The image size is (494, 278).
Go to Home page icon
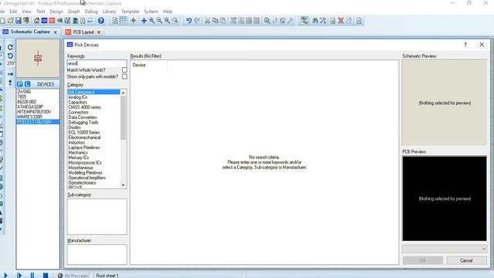point(36,21)
